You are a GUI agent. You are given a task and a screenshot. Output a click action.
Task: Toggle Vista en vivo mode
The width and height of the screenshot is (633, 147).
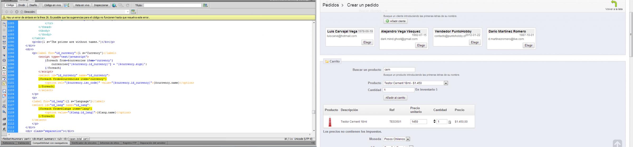pyautogui.click(x=82, y=5)
